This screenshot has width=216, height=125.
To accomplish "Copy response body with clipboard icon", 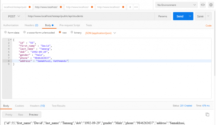I will (207, 115).
